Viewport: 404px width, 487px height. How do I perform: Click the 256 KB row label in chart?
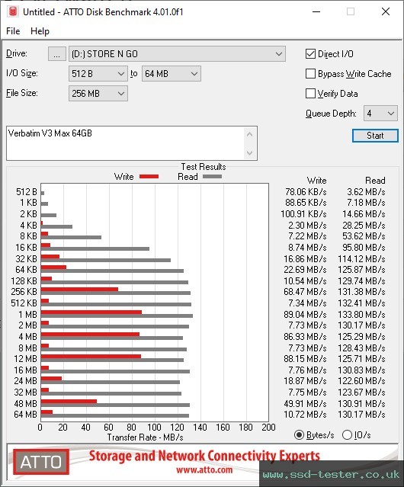click(24, 292)
